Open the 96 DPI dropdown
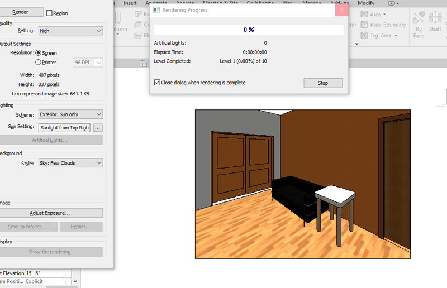Image resolution: width=447 pixels, height=288 pixels. pos(88,63)
